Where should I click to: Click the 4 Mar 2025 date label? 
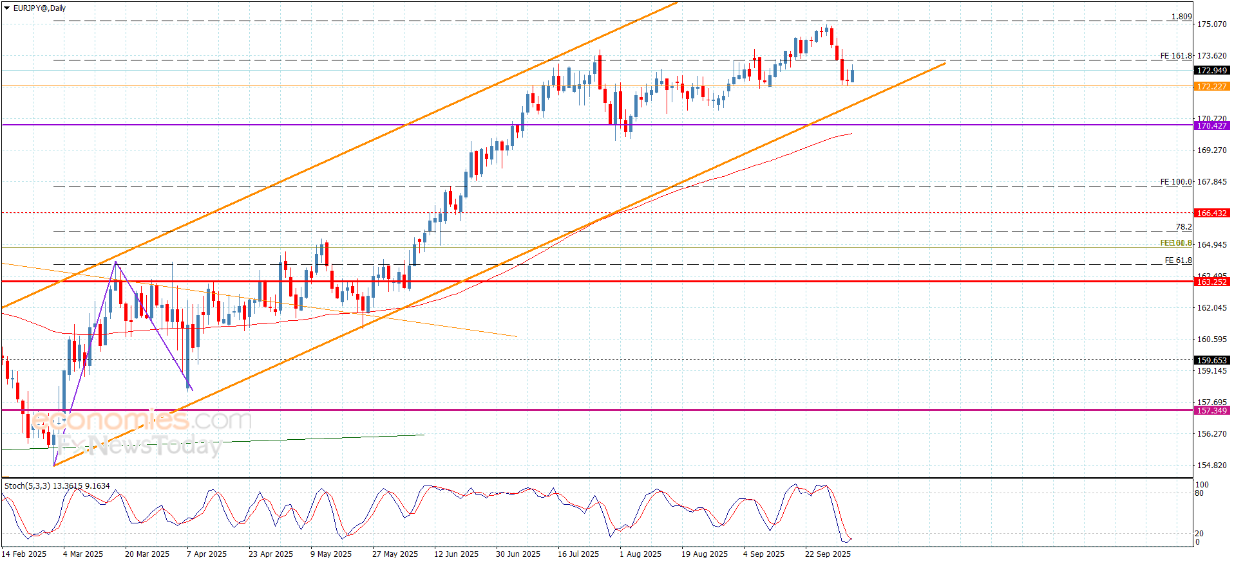click(83, 554)
